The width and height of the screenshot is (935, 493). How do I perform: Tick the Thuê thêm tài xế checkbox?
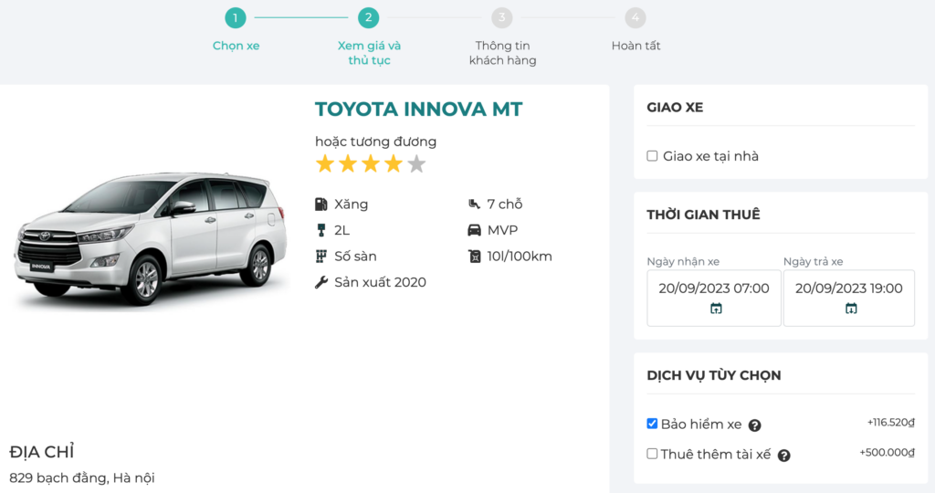click(x=652, y=454)
